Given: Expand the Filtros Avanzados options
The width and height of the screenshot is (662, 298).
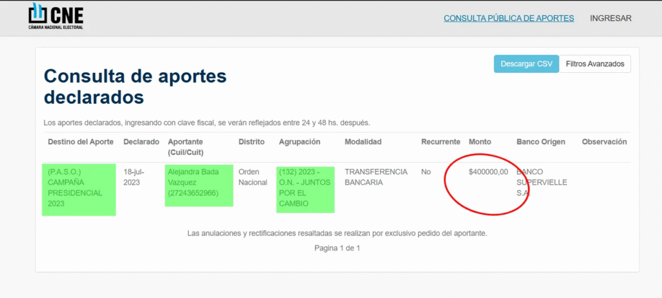Looking at the screenshot, I should point(595,64).
